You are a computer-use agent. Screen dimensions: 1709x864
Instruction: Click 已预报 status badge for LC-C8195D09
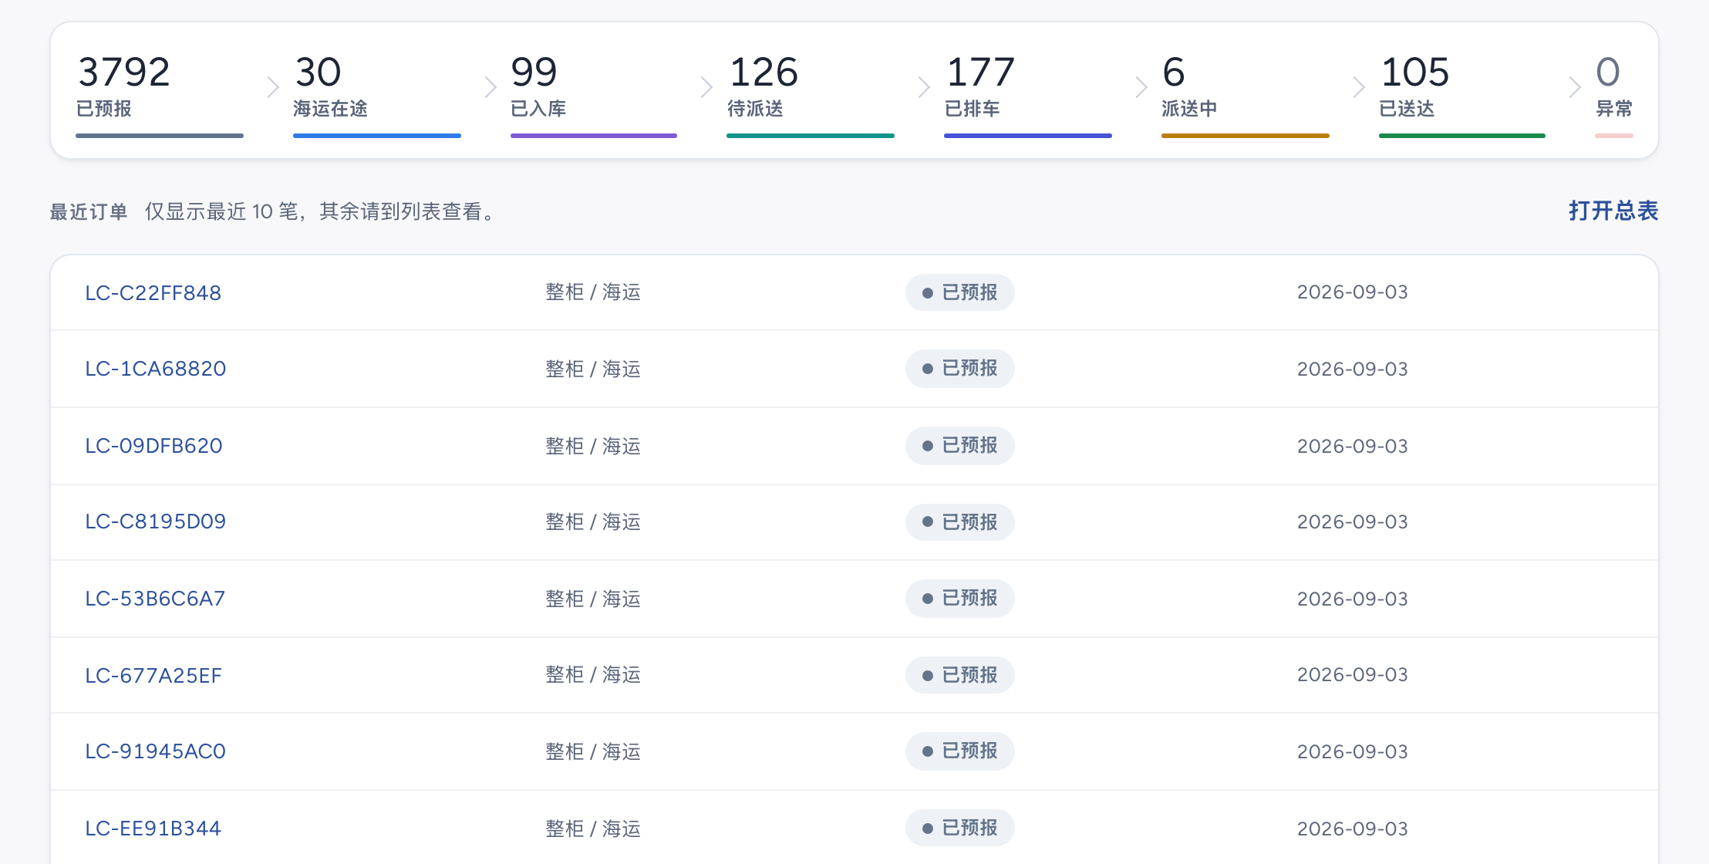(959, 522)
